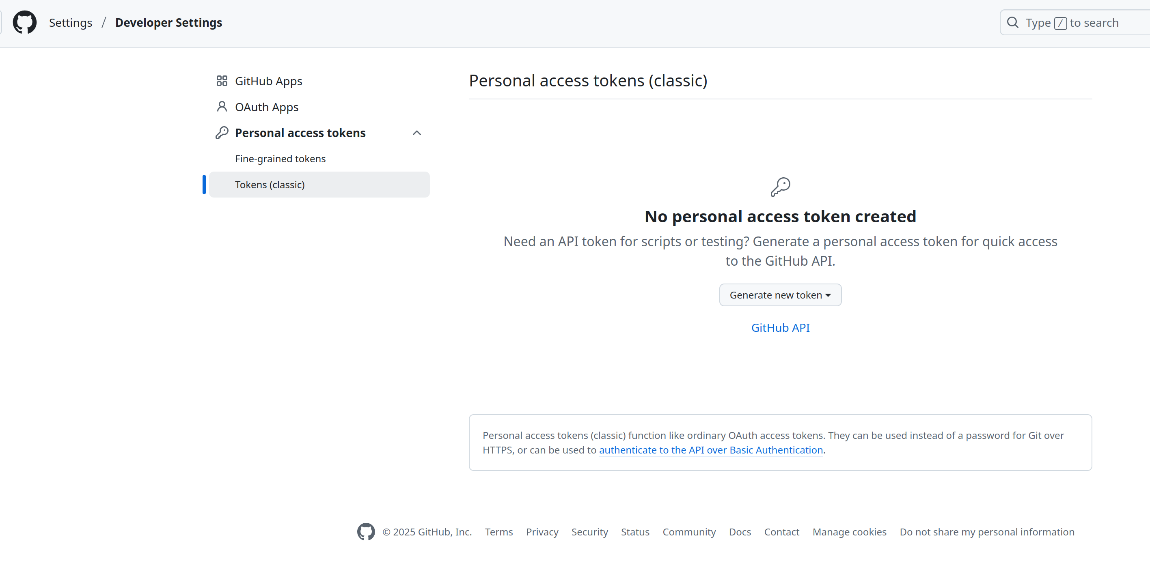This screenshot has width=1150, height=561.
Task: Click 'Personal access tokens (classic)' page title
Action: point(588,81)
